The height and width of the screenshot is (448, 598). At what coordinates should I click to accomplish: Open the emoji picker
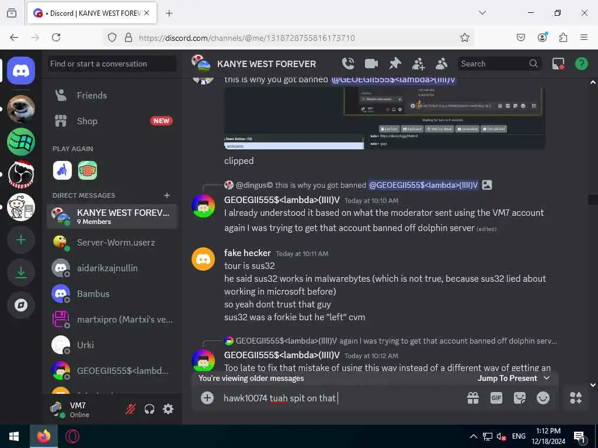pos(543,398)
